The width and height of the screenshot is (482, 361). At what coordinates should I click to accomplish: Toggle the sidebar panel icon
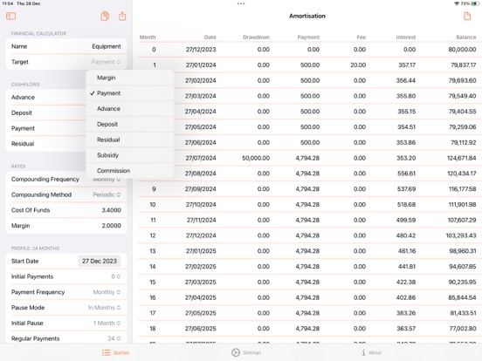[10, 16]
